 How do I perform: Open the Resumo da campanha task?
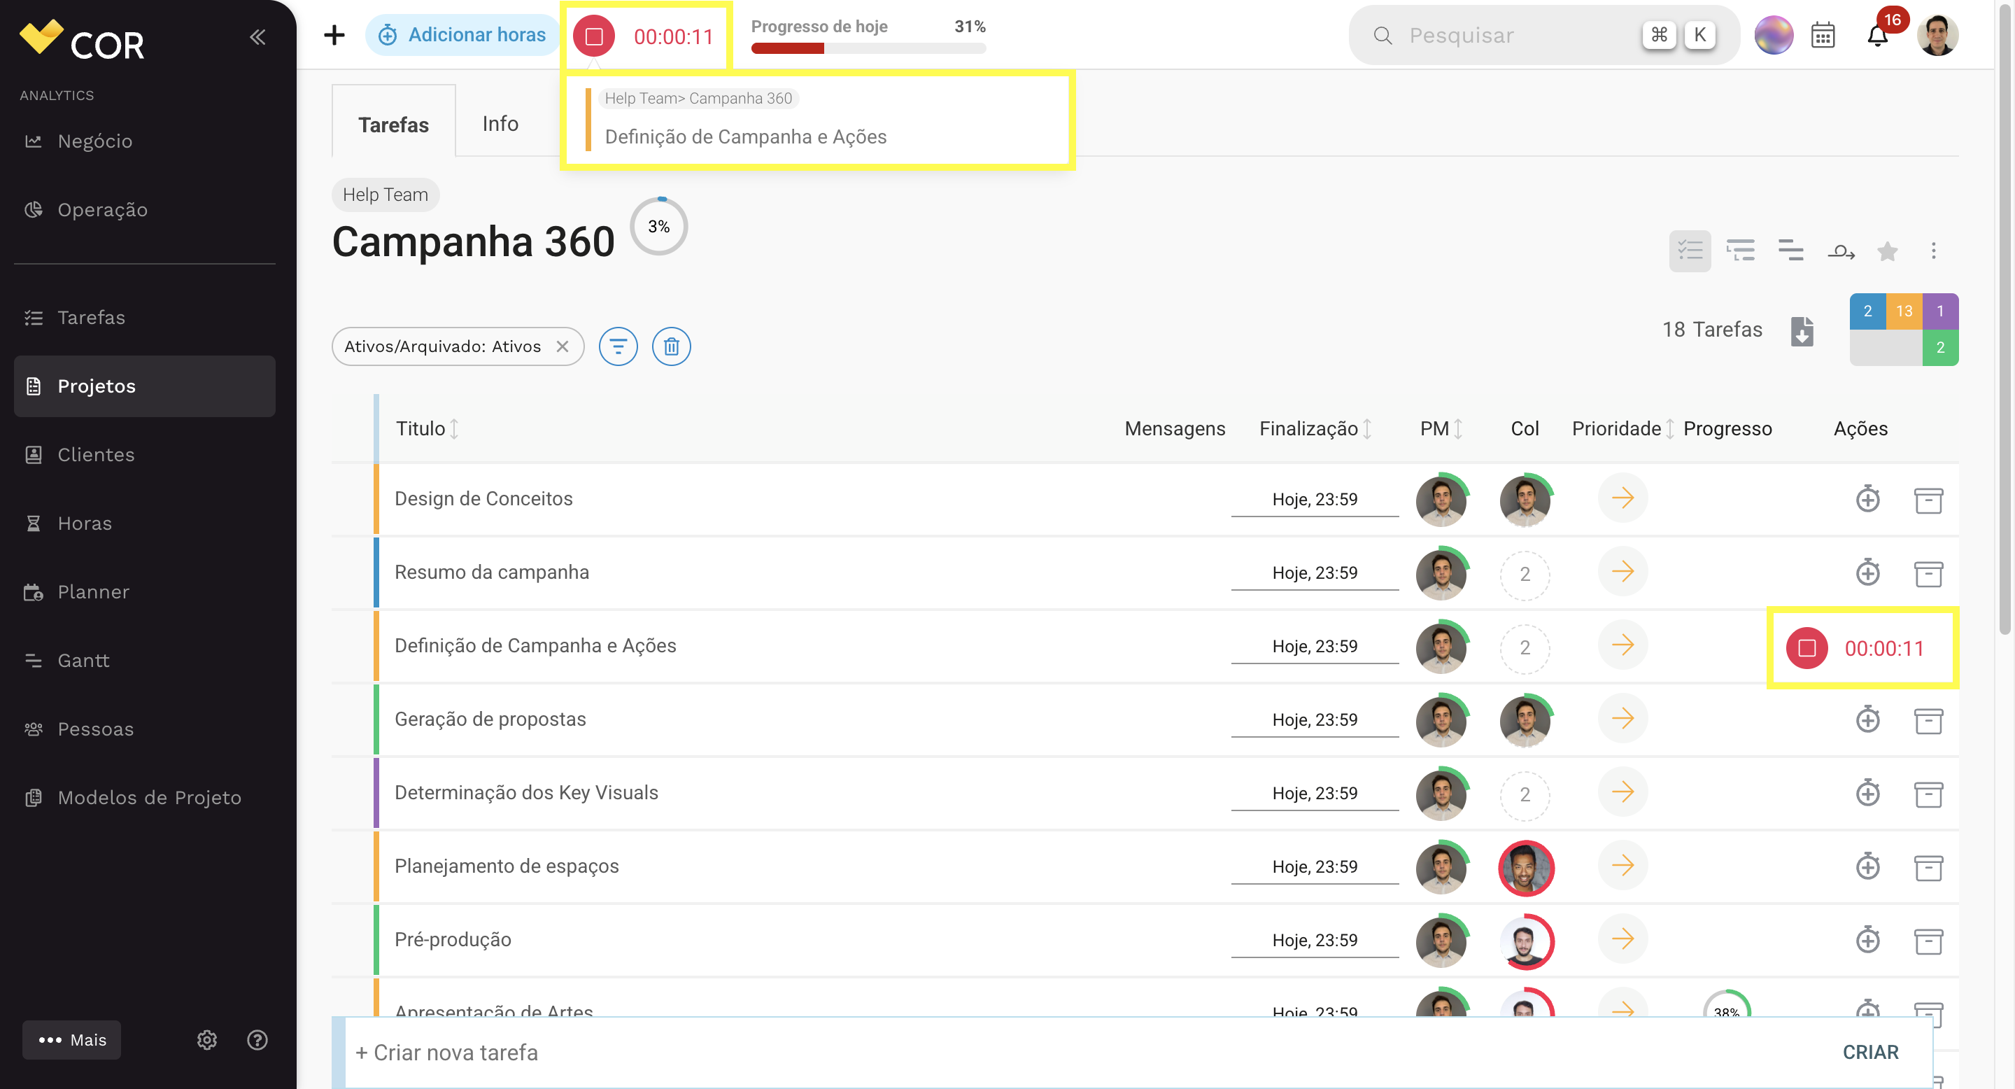(x=492, y=572)
